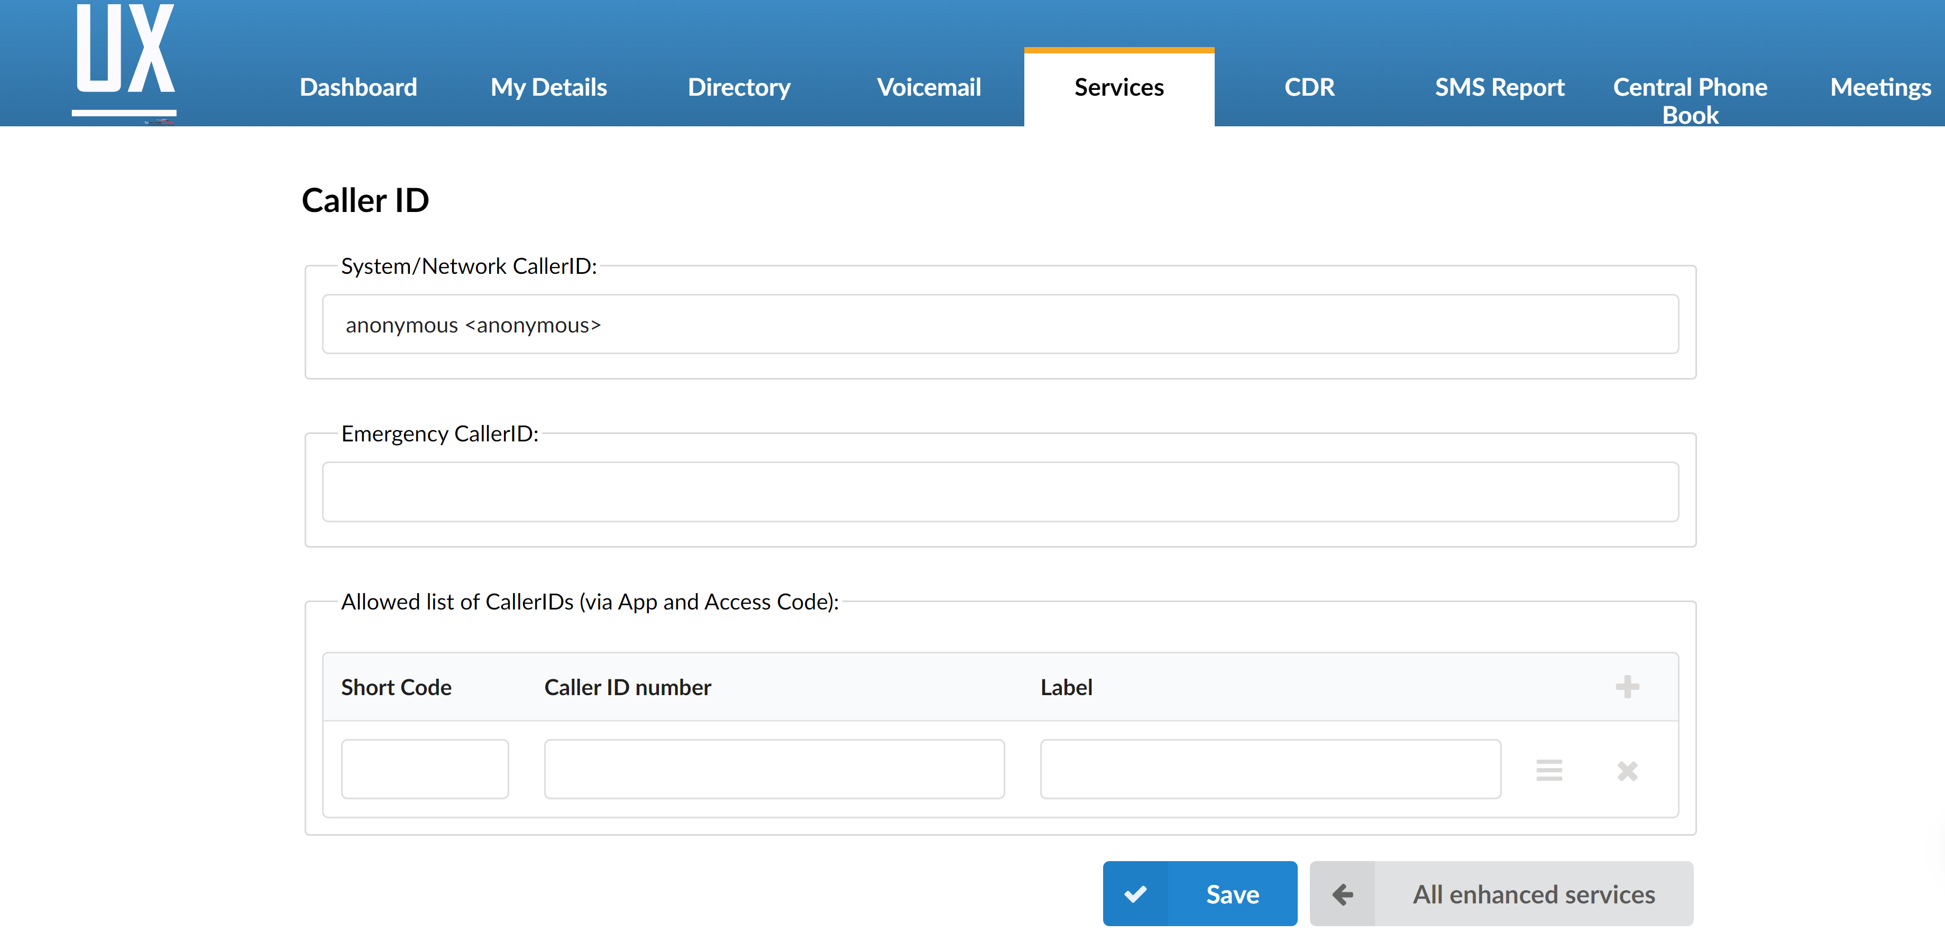
Task: Remove the CallerID row with X icon
Action: click(x=1627, y=771)
